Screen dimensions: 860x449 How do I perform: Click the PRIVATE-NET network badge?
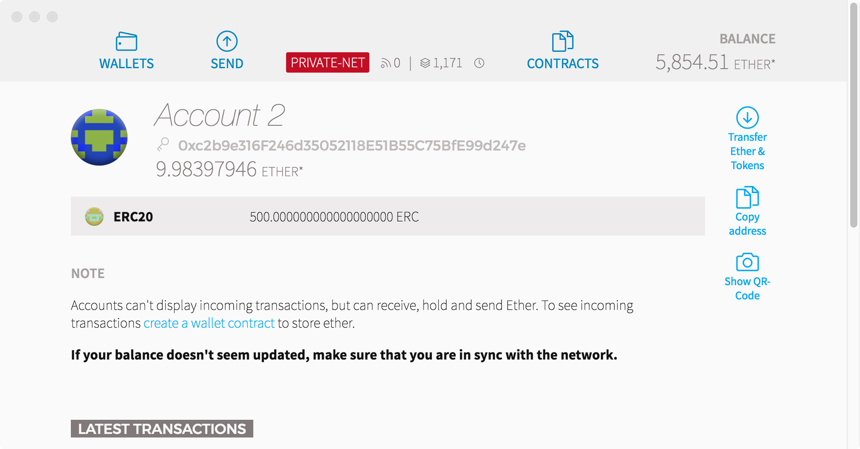(x=327, y=62)
